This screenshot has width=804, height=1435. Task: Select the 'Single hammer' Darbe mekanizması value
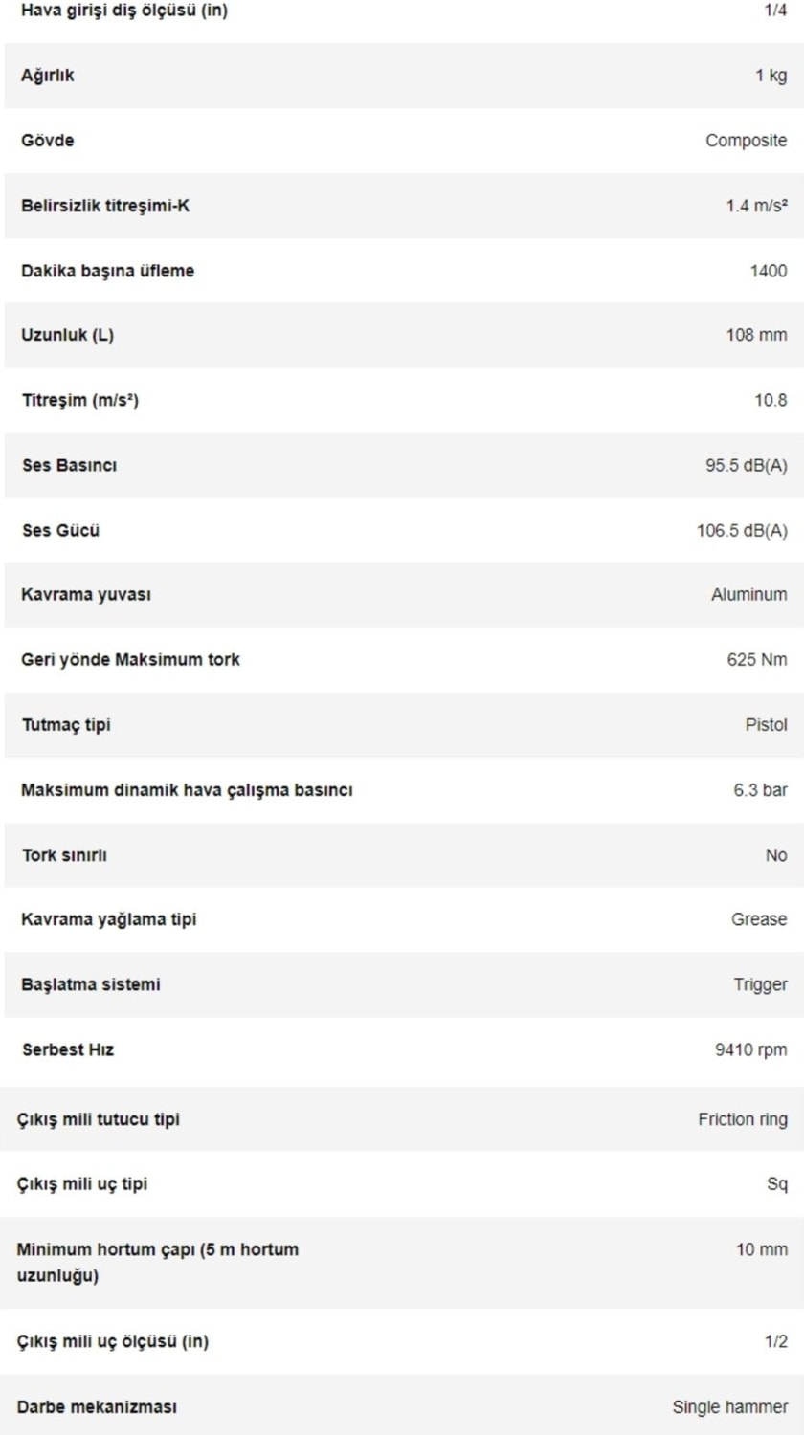[729, 1407]
